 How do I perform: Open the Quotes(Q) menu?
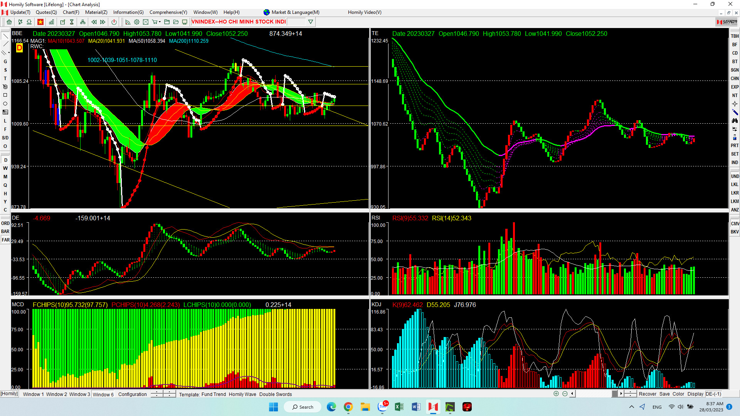click(46, 12)
